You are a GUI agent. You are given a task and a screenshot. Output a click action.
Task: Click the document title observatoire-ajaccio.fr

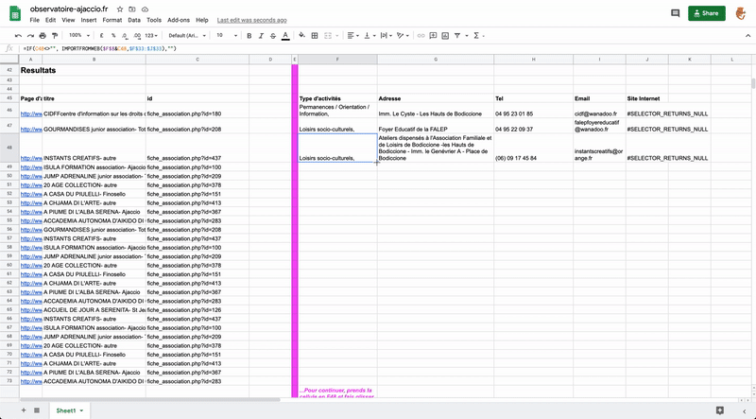(69, 9)
